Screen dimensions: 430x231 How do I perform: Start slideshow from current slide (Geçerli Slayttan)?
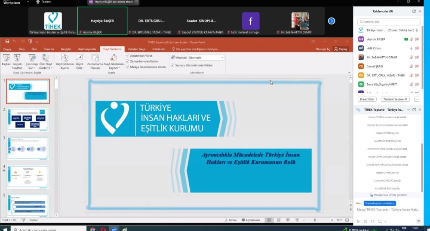(x=17, y=61)
